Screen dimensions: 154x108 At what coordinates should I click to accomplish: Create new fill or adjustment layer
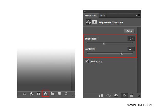(x=46, y=94)
